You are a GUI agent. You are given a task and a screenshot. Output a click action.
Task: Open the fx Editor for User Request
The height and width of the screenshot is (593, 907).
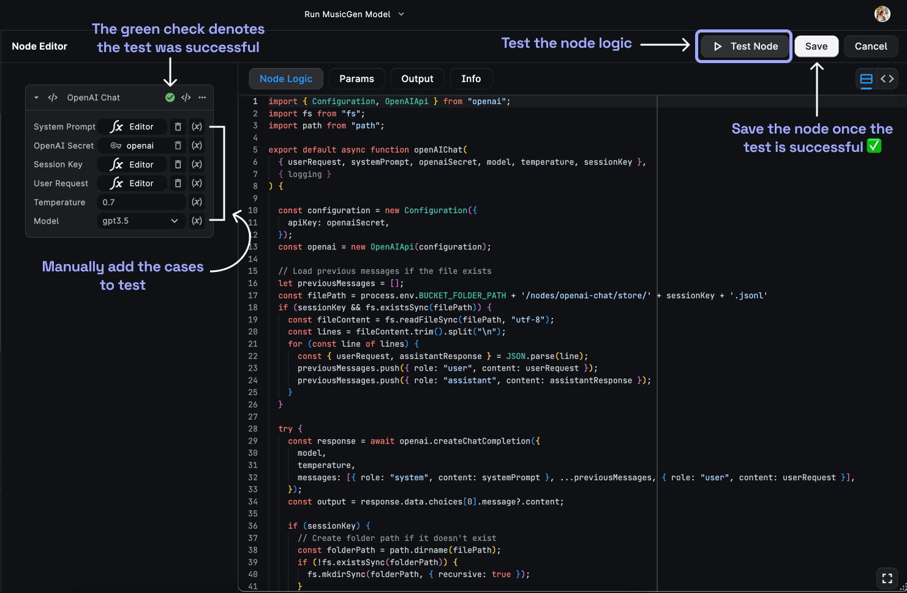coord(132,183)
